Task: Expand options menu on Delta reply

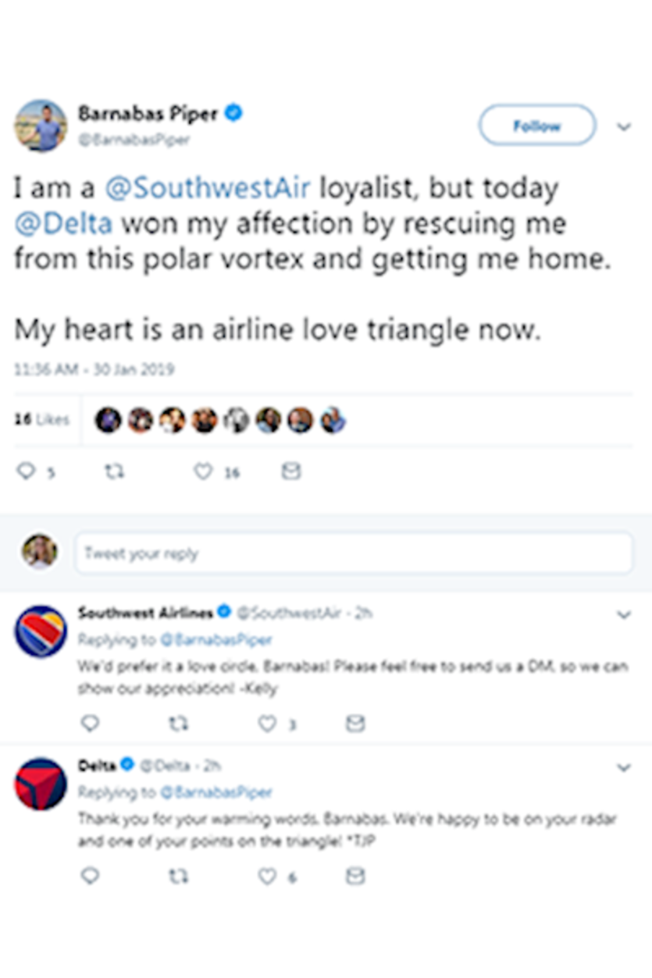Action: 624,768
